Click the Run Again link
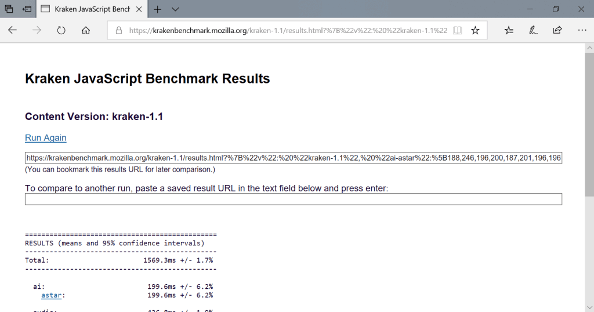The height and width of the screenshot is (312, 594). pyautogui.click(x=45, y=138)
